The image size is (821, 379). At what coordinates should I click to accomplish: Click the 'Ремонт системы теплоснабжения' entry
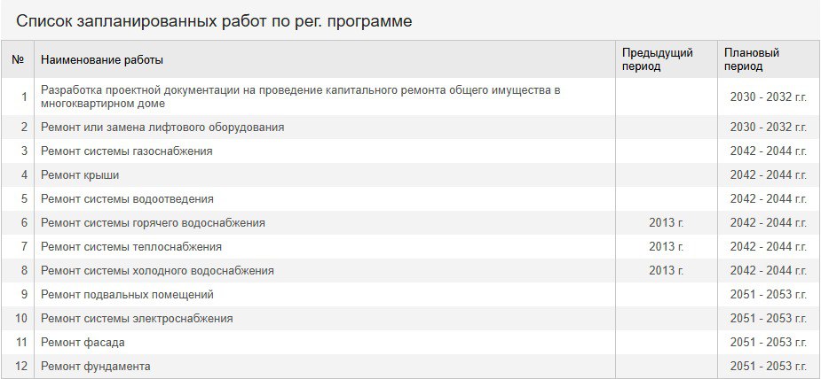tap(131, 247)
